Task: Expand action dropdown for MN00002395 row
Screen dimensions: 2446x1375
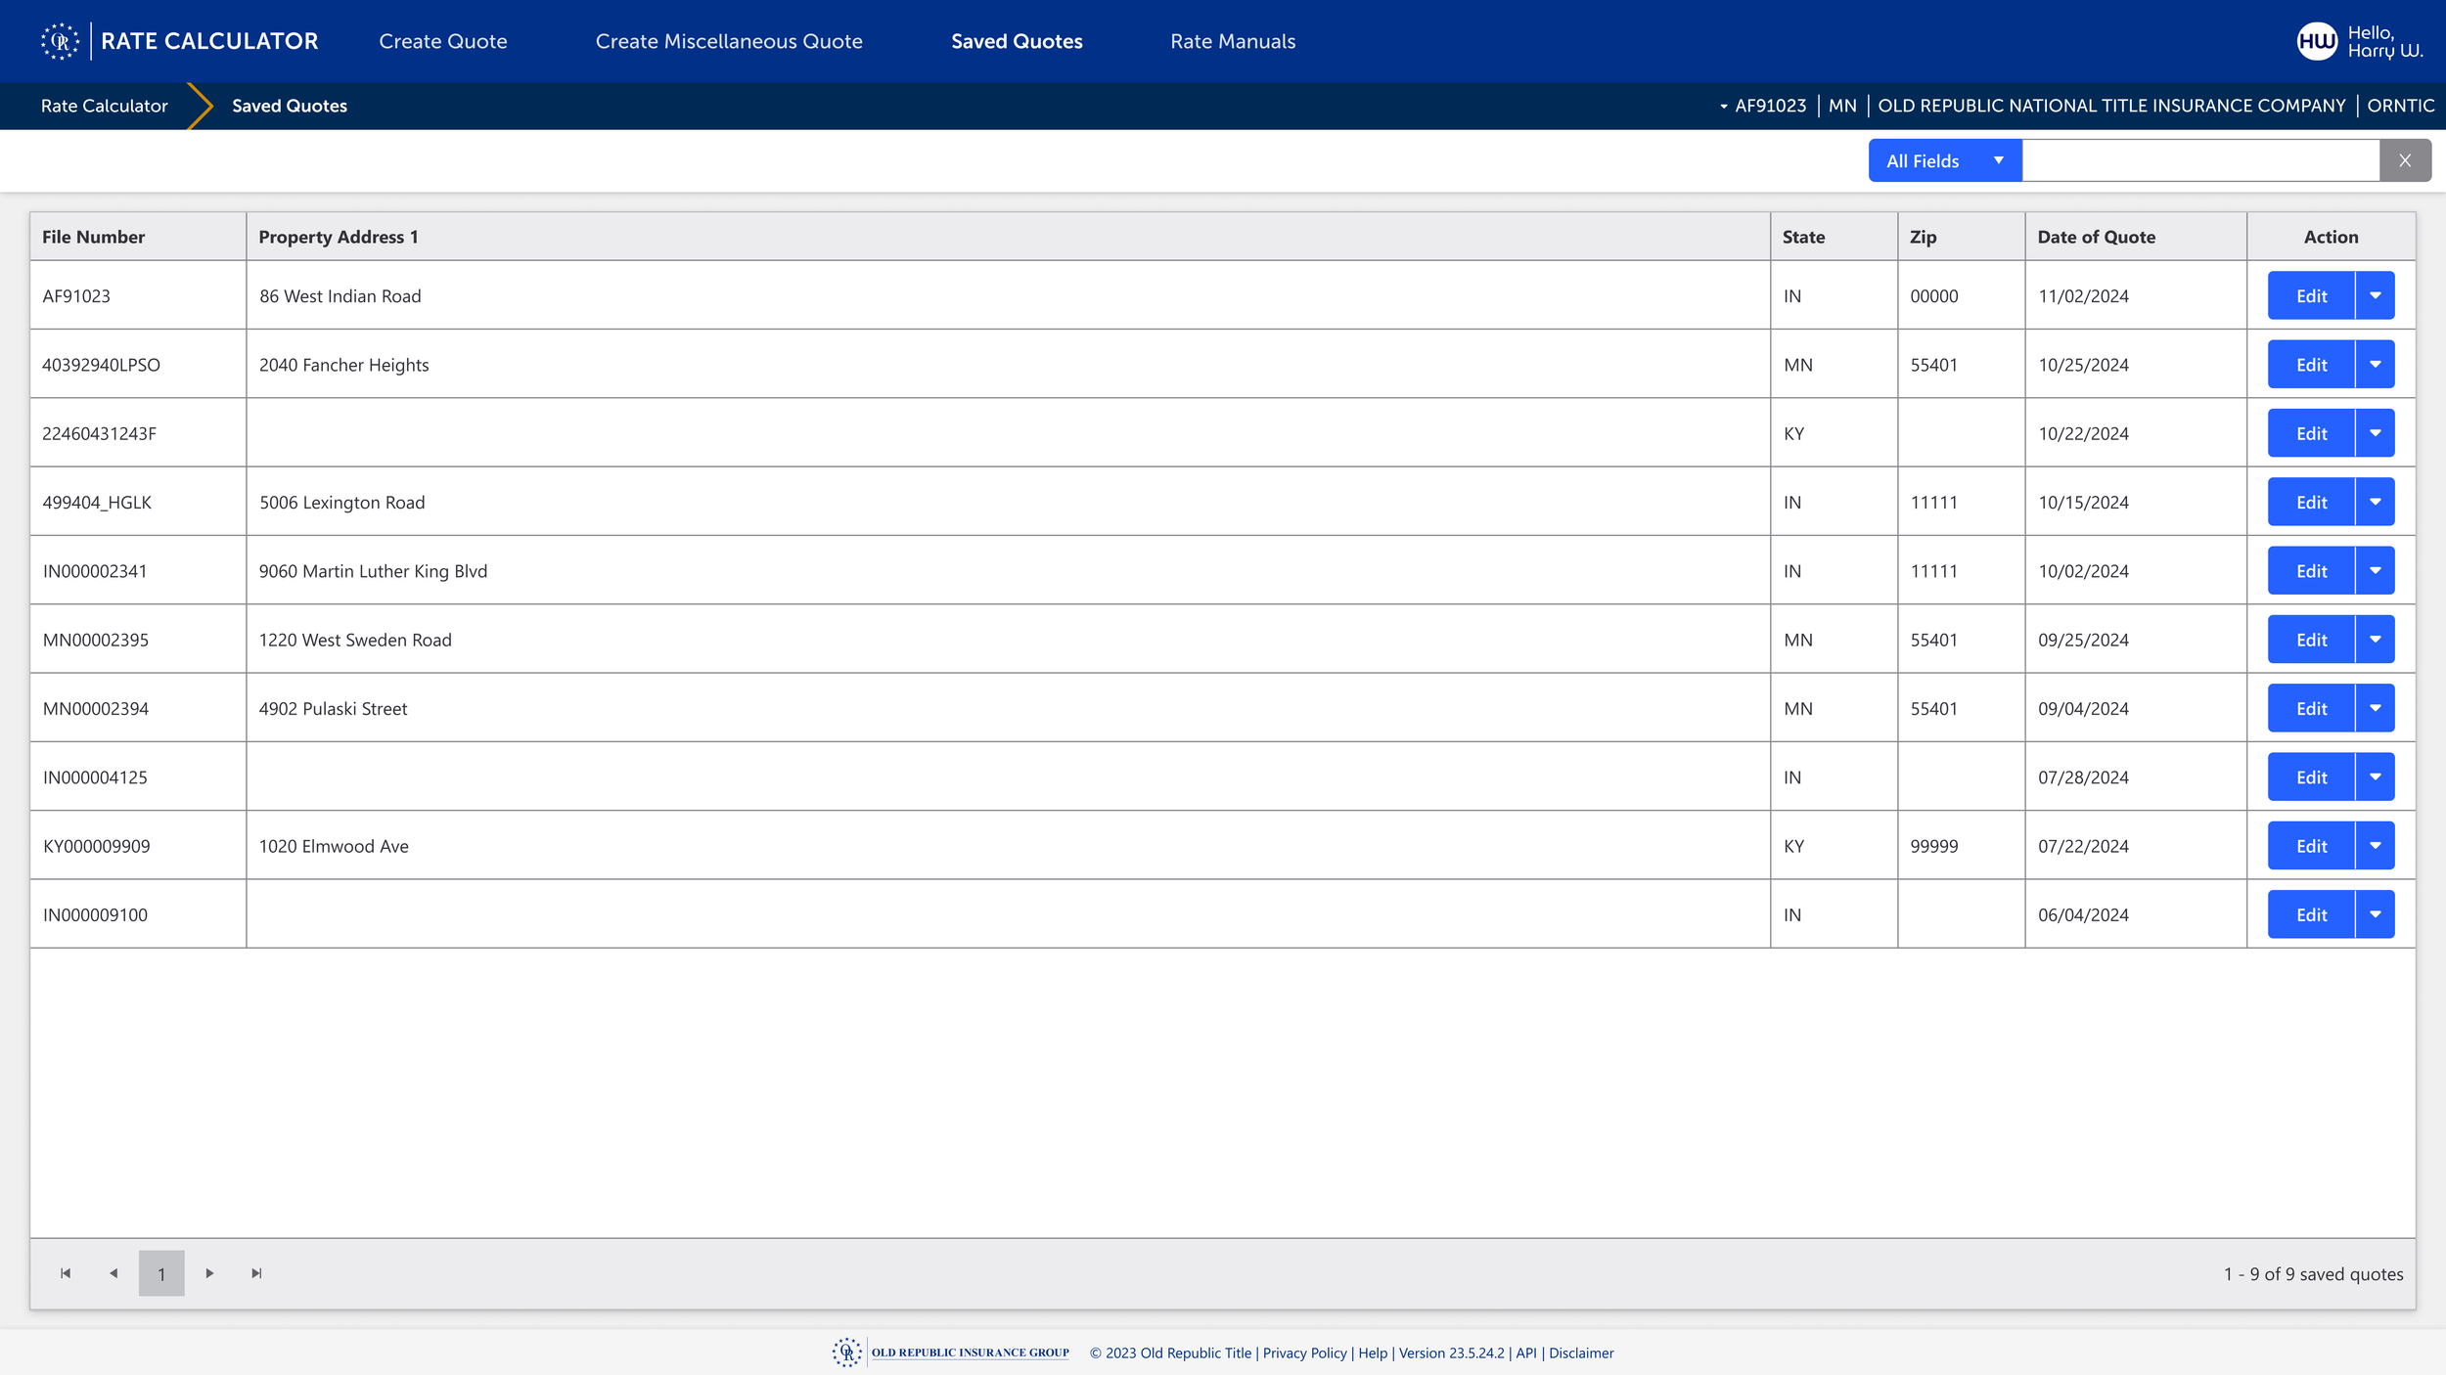Action: [2375, 639]
